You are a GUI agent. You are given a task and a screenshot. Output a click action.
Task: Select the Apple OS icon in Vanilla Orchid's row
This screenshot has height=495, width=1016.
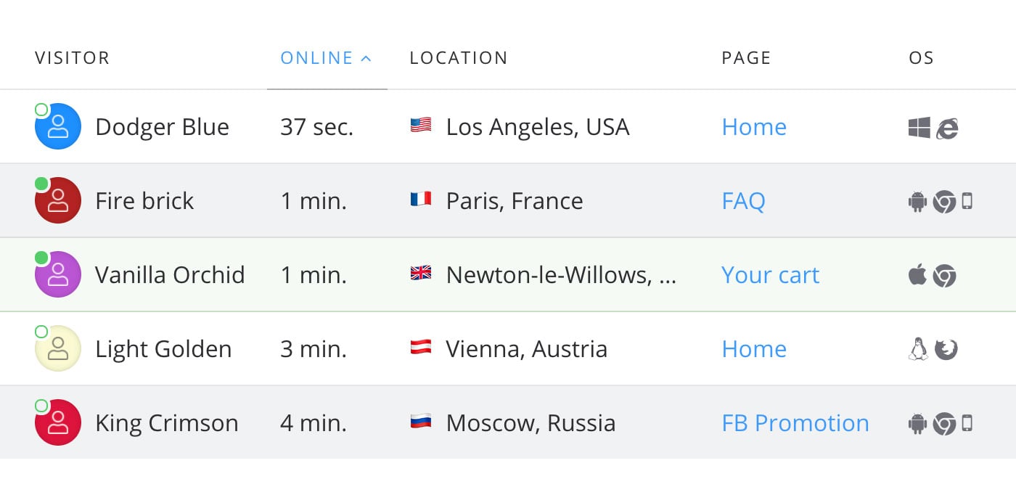[x=917, y=275]
